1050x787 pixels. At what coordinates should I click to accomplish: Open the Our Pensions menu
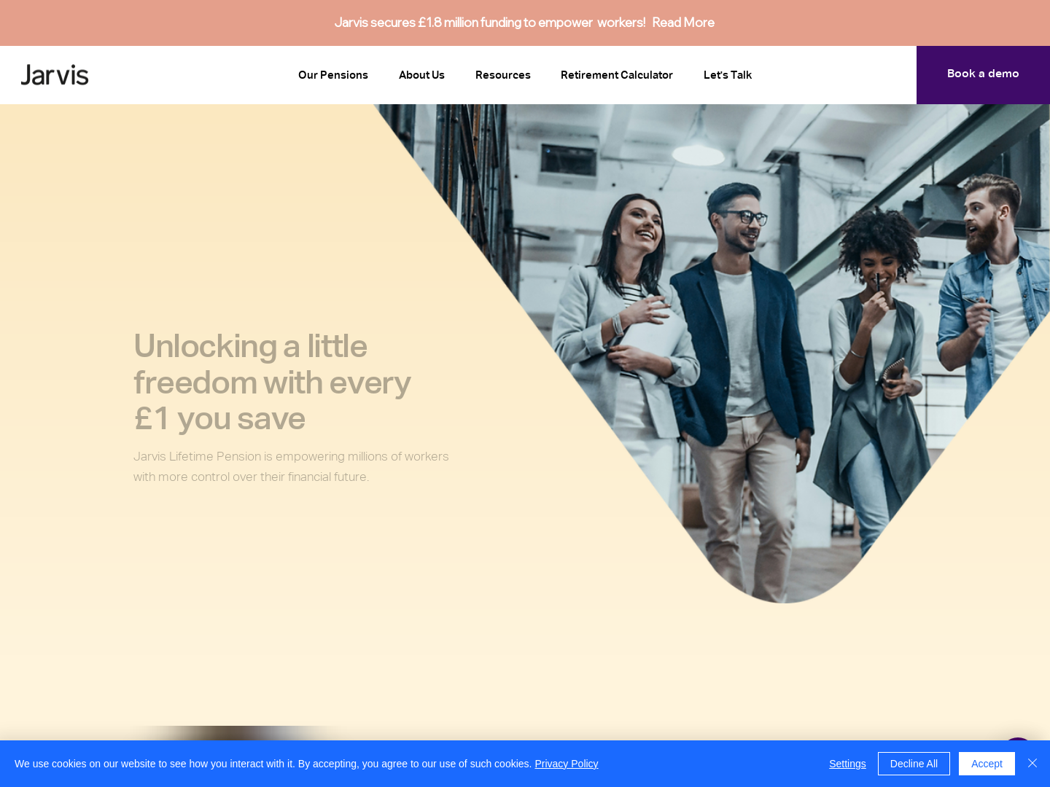[x=333, y=75]
